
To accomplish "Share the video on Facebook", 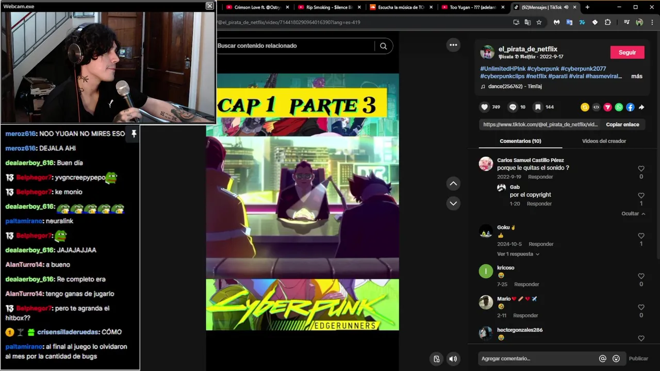I will coord(630,107).
